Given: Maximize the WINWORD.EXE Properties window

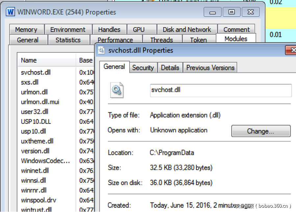Looking at the screenshot, I should (232, 12).
